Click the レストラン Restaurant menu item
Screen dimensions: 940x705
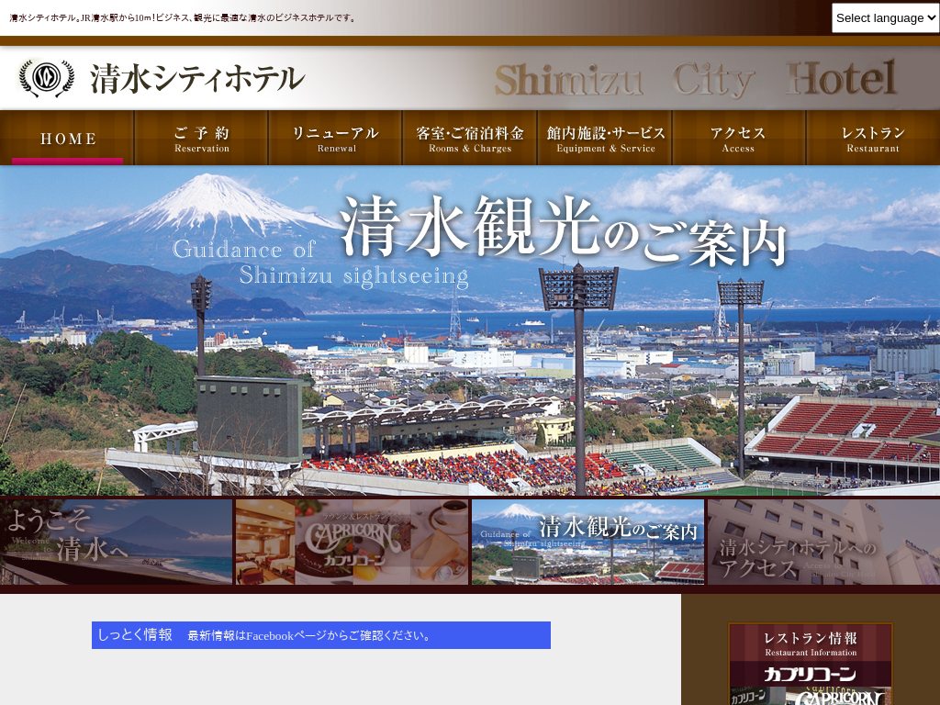point(873,139)
